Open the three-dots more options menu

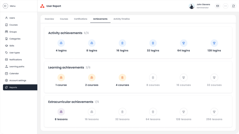pyautogui.click(x=226, y=6)
